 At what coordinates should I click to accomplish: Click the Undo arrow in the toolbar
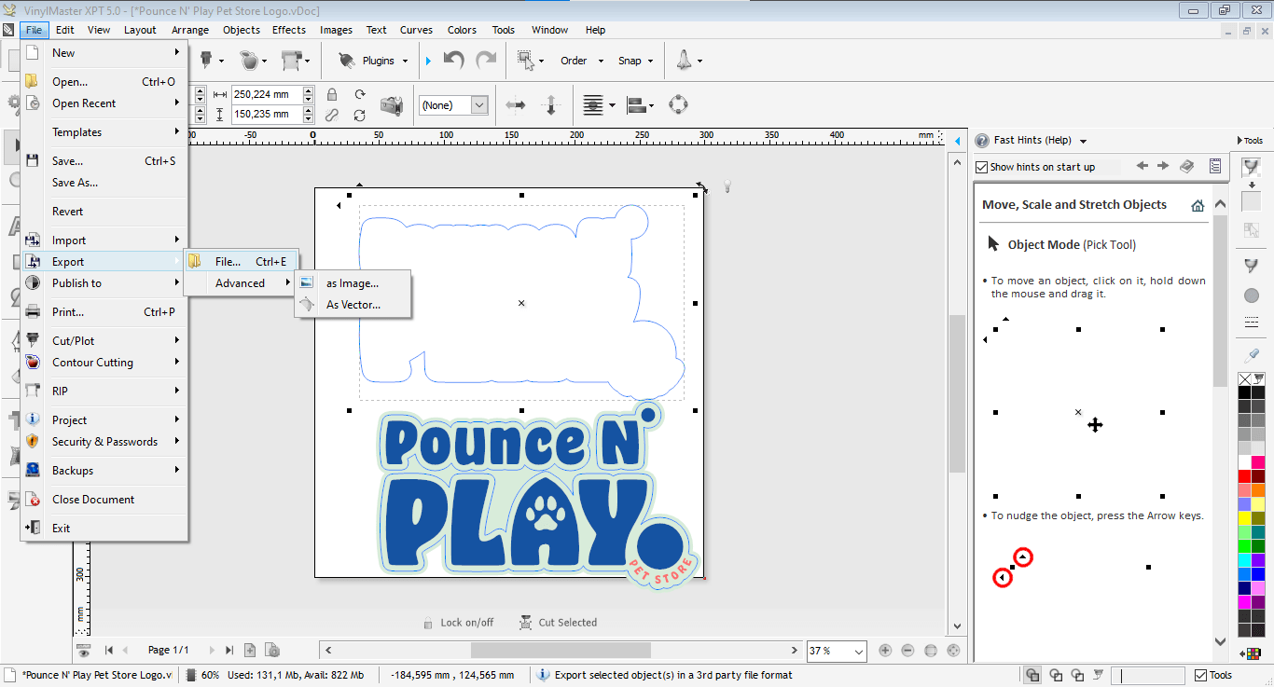pyautogui.click(x=454, y=61)
